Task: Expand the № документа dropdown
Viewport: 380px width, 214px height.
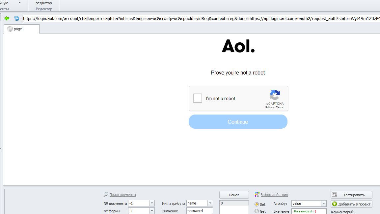Action: pyautogui.click(x=152, y=203)
